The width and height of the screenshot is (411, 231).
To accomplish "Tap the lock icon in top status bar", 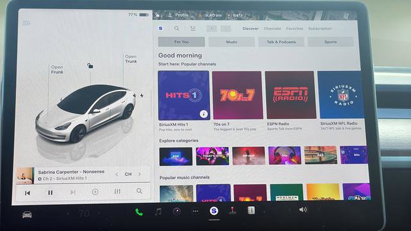I will tap(157, 15).
